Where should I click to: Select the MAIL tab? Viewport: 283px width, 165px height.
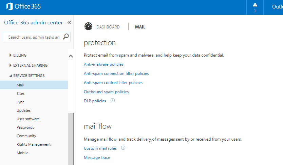click(x=140, y=27)
